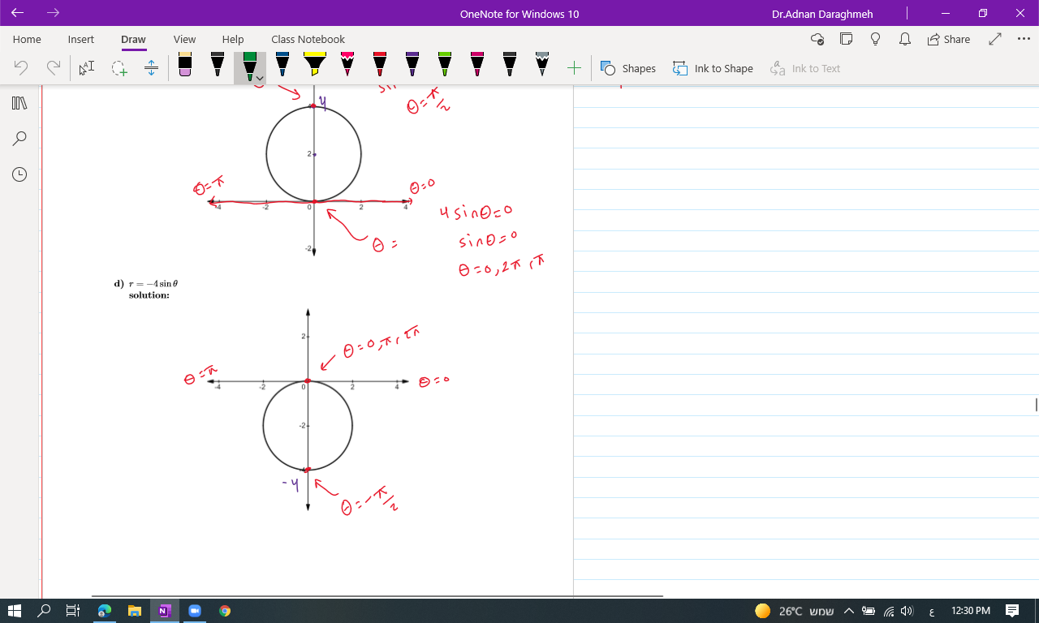The height and width of the screenshot is (623, 1039).
Task: Select the Eraser tool
Action: (x=185, y=65)
